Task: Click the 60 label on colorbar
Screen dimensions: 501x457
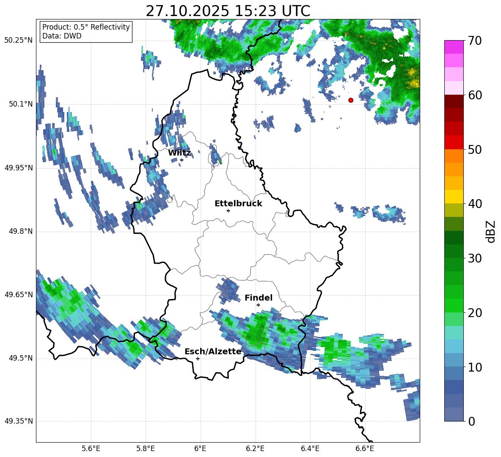Action: 475,95
